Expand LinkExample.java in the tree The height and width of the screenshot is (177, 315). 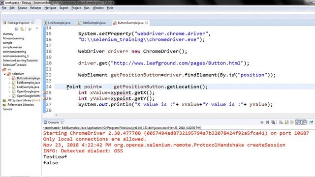click(x=9, y=87)
